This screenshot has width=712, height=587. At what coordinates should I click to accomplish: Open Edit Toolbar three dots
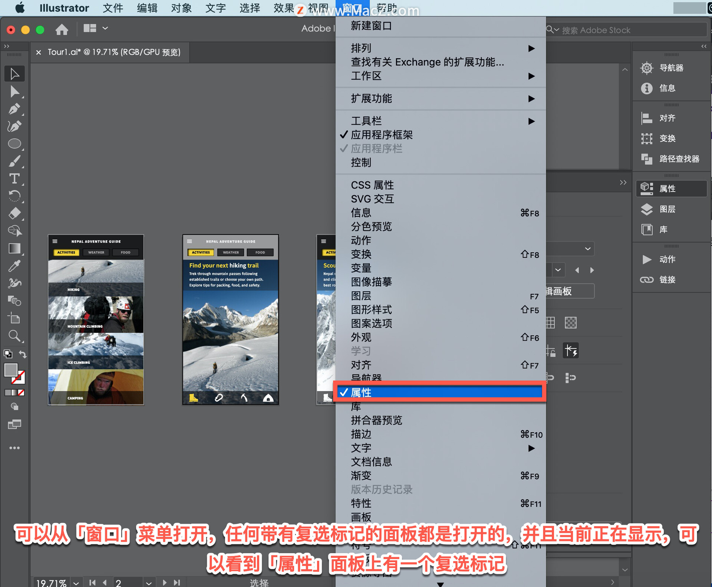14,448
